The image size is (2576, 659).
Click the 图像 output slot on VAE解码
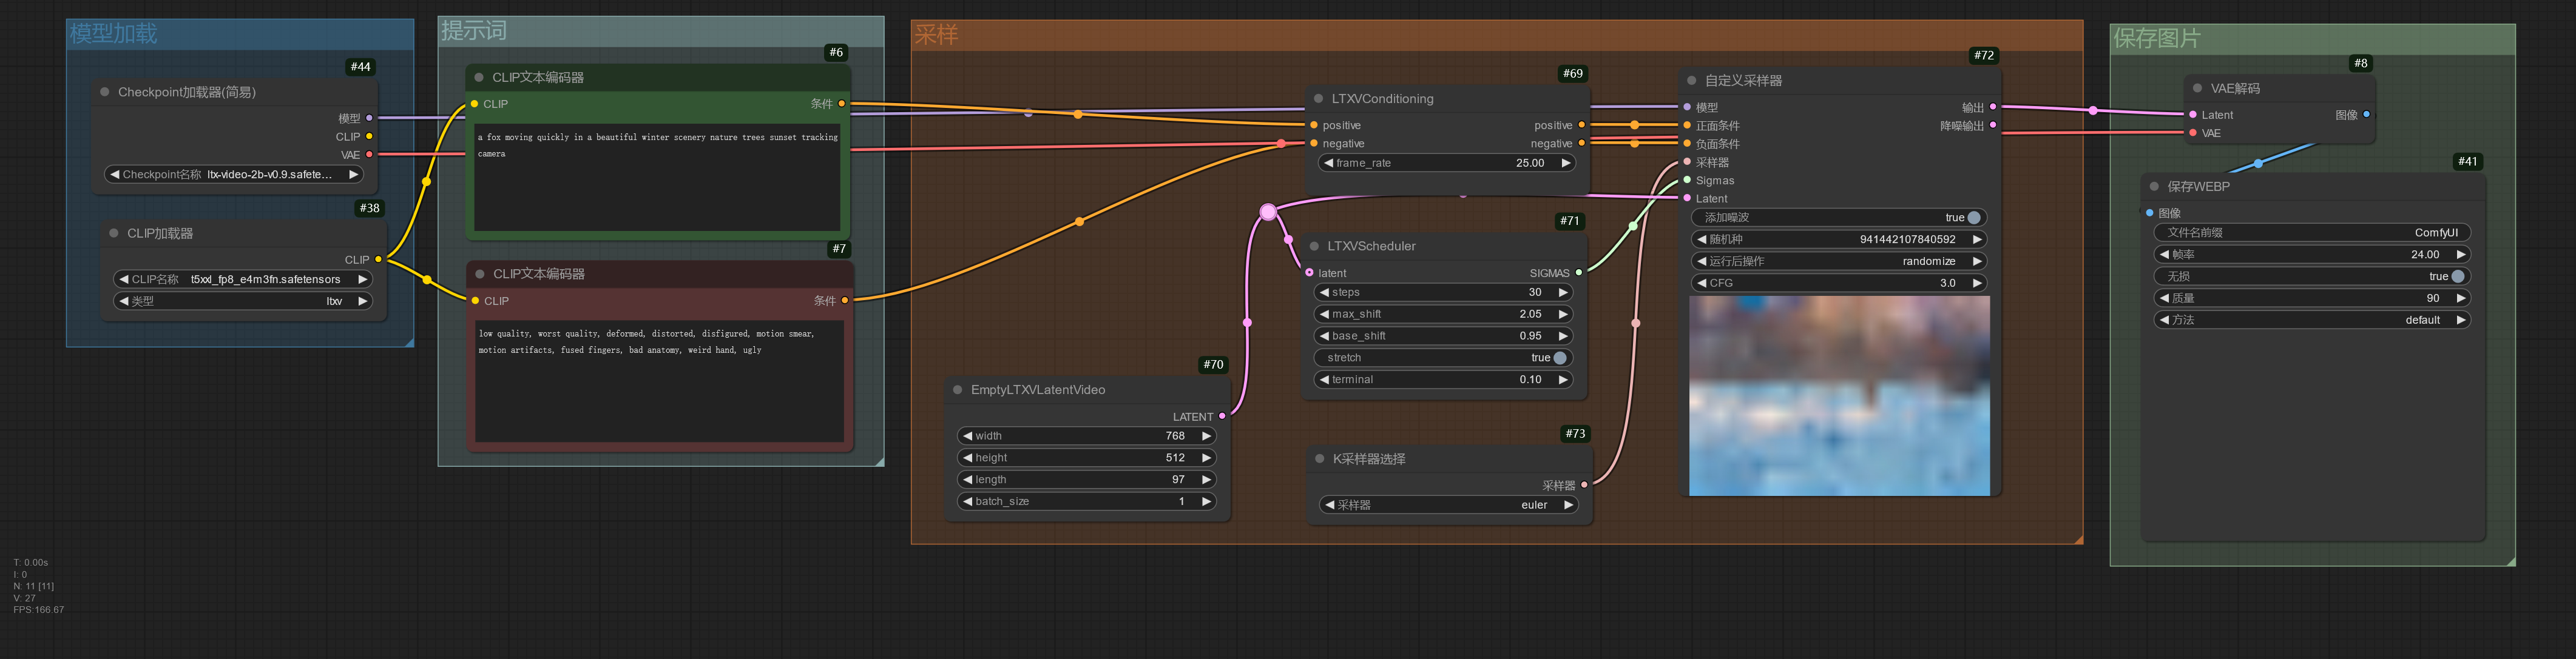click(2366, 115)
